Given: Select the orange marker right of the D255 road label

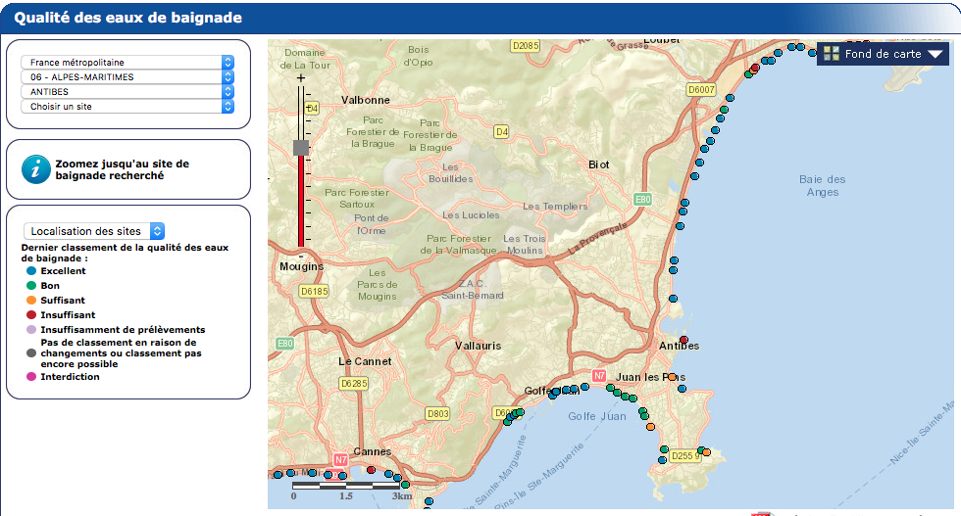Looking at the screenshot, I should 706,452.
